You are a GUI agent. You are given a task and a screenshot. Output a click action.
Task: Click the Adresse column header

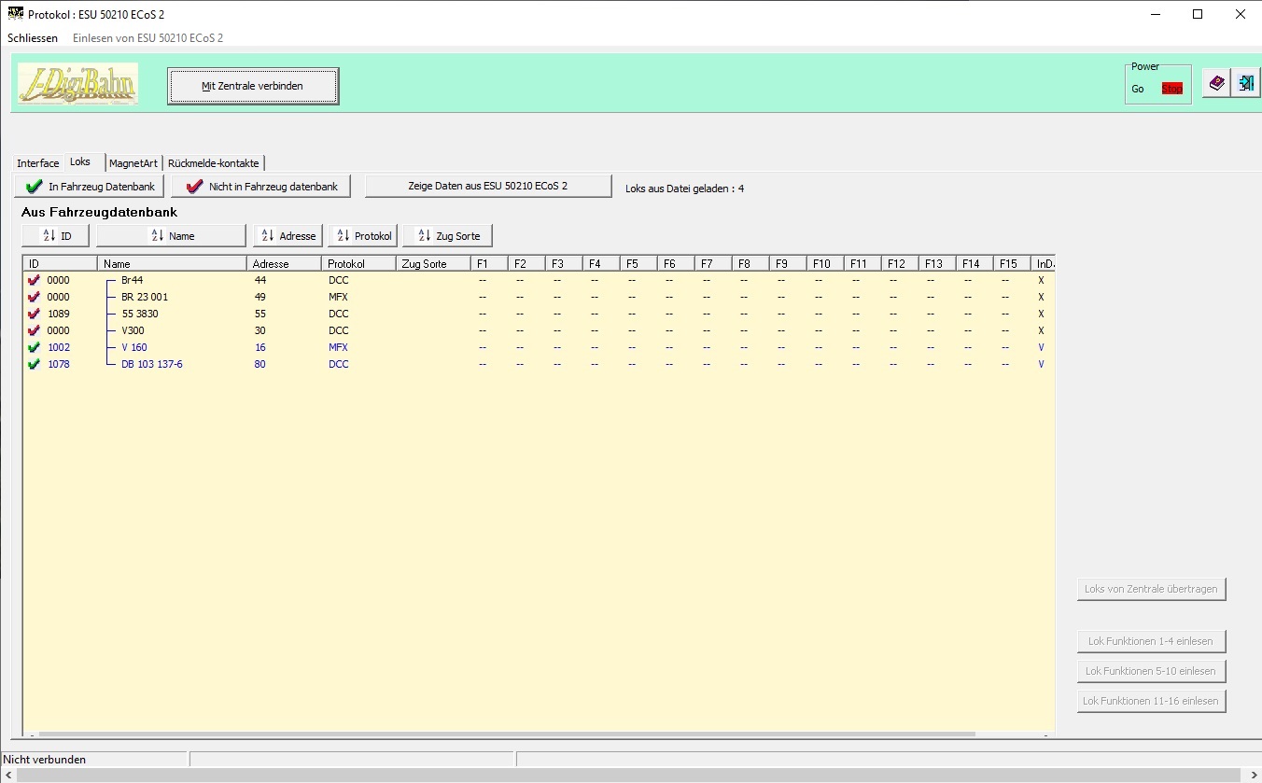(x=284, y=264)
